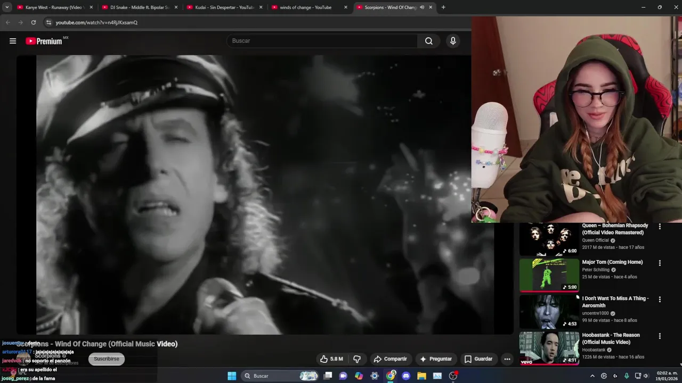Go forward in browser history
This screenshot has width=682, height=383.
coord(20,22)
